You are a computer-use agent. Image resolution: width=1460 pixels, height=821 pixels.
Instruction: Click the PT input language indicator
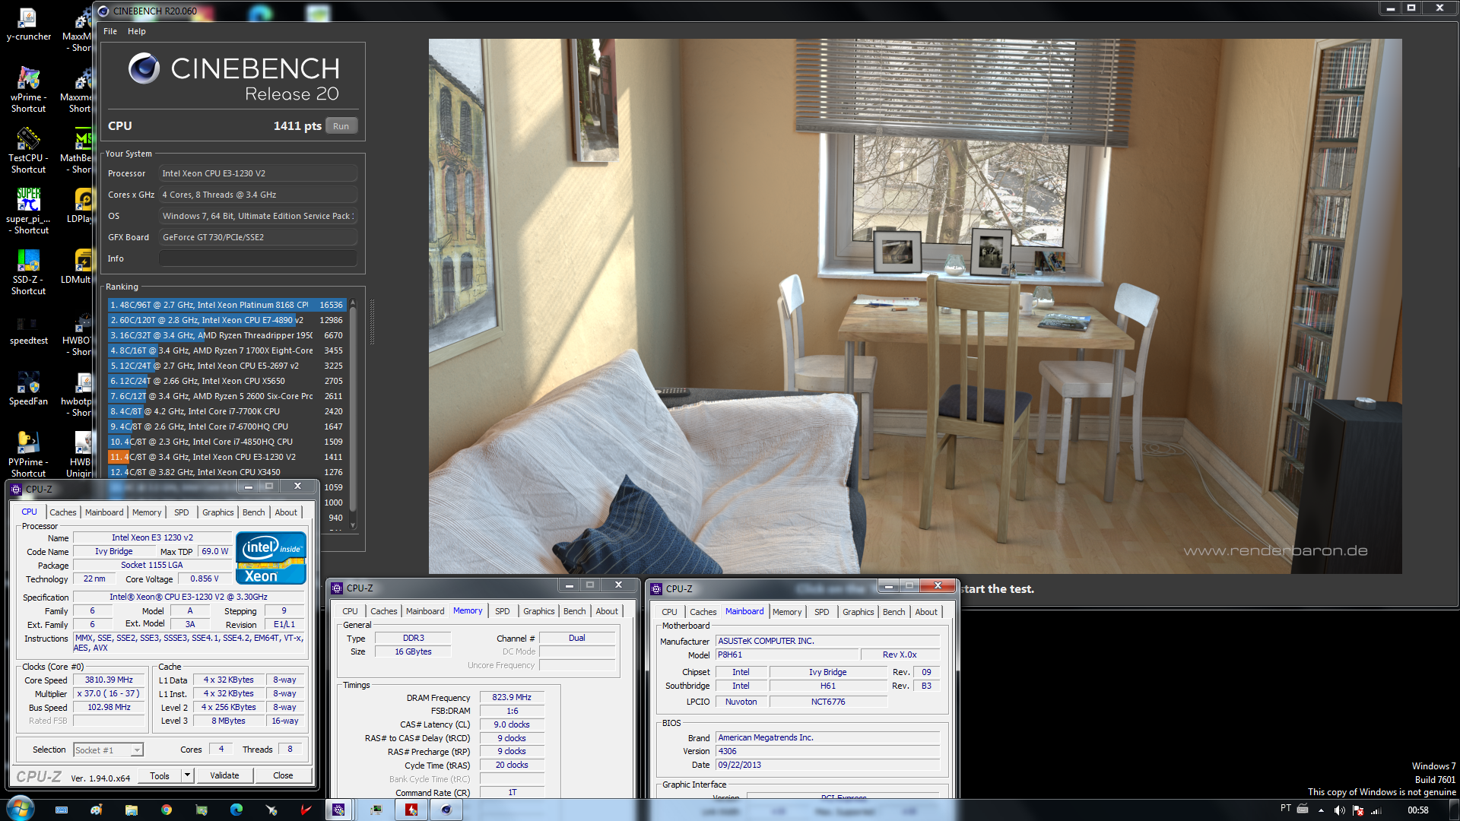pos(1286,809)
